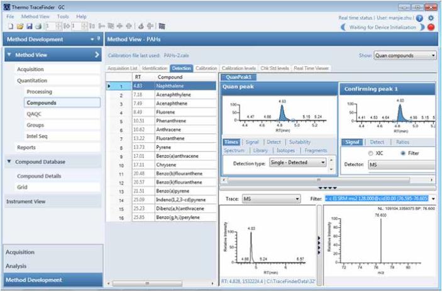Click the Suitability tab in Quan peak

click(x=299, y=142)
